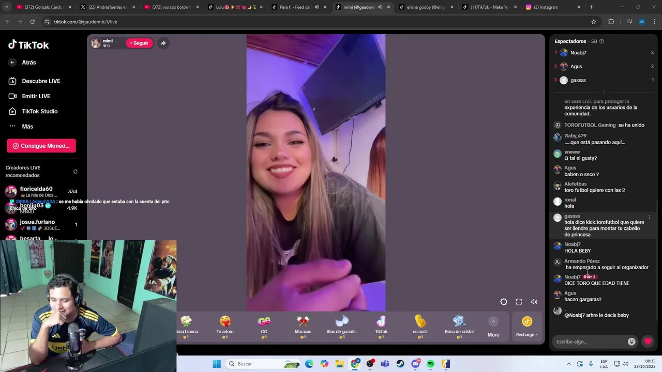
Task: Send an Alas de guardián gift
Action: click(342, 327)
